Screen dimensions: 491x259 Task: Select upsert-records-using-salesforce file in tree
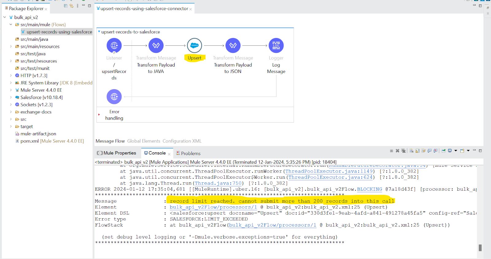pos(56,32)
